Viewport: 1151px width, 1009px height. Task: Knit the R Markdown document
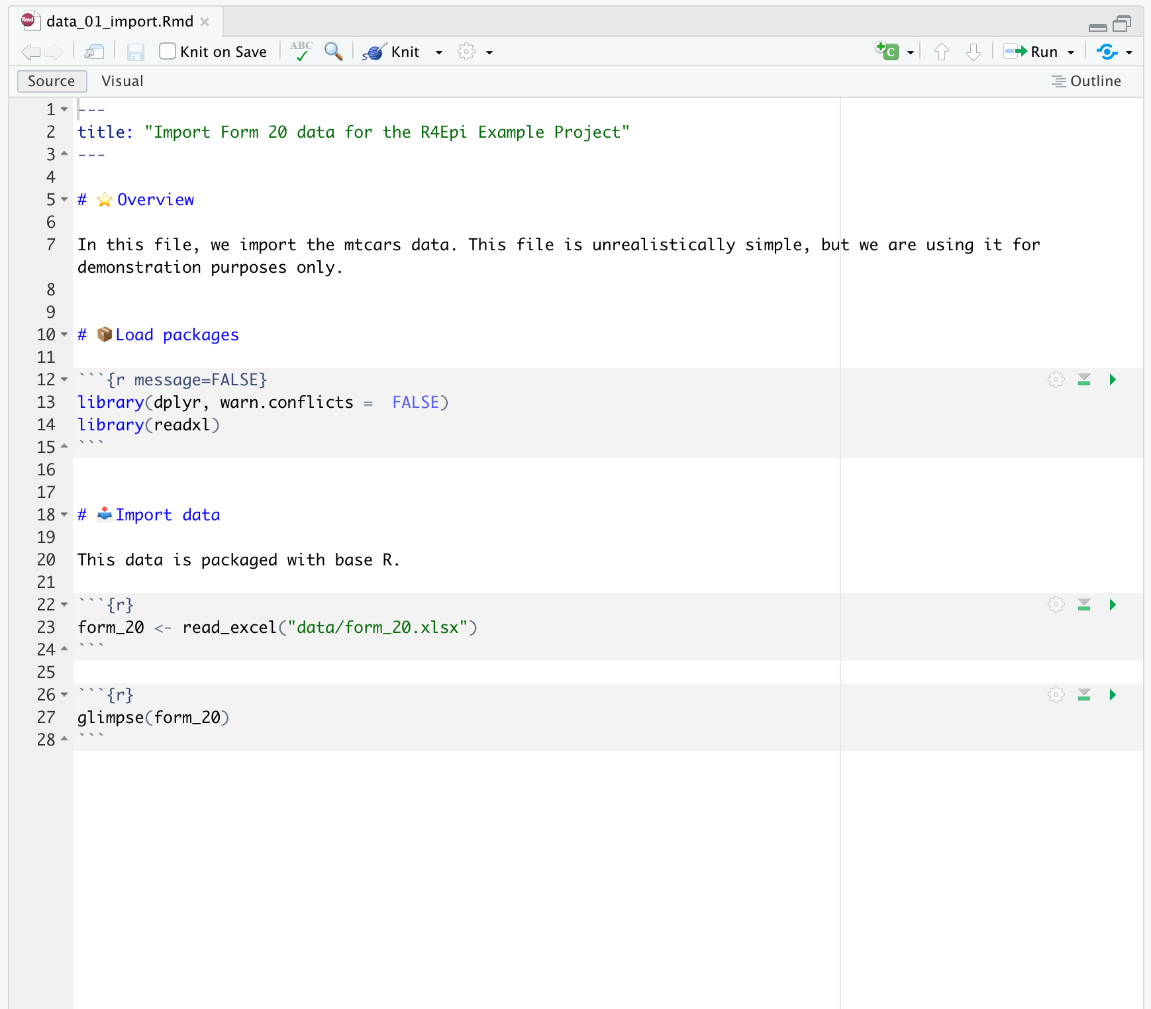click(x=391, y=52)
